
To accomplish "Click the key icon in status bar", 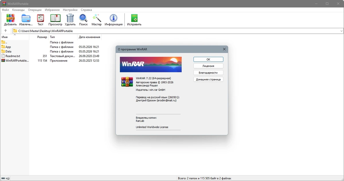I will click(x=8, y=178).
